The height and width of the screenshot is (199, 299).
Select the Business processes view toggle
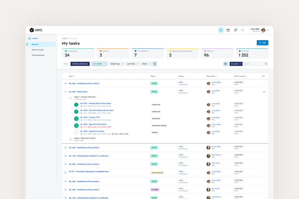click(80, 64)
